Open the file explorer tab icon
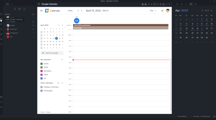 8,4
